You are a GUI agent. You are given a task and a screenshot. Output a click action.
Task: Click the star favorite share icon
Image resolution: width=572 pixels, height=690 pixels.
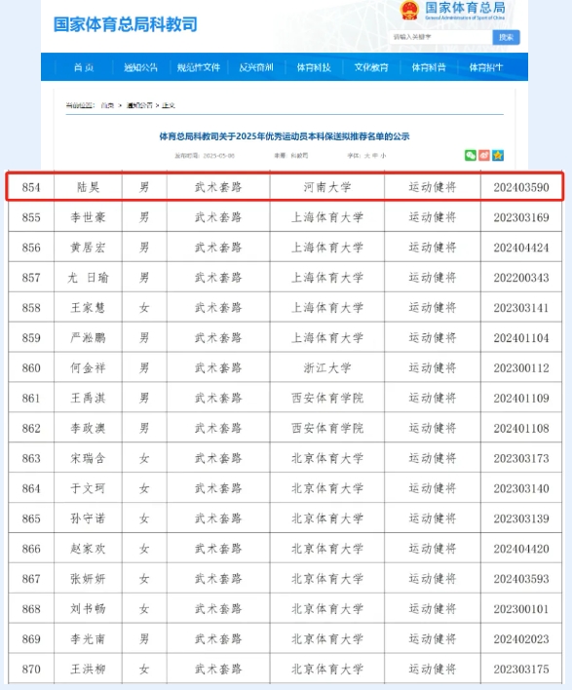click(x=498, y=155)
